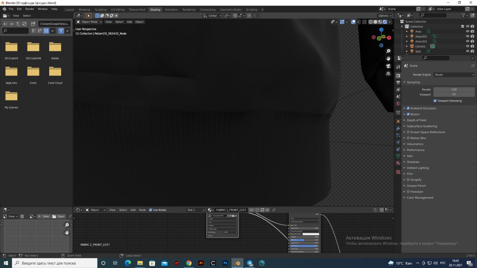The height and width of the screenshot is (268, 477).
Task: Switch file browser to thumbnail display
Action: coord(46,31)
